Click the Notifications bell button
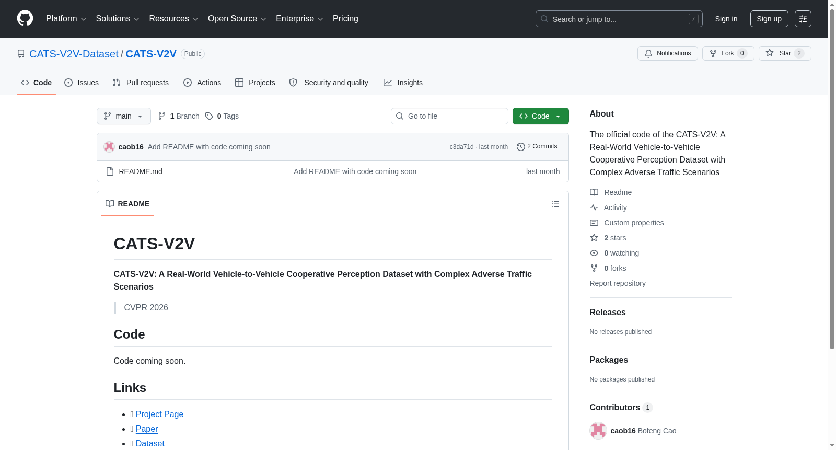The image size is (836, 450). coord(668,53)
